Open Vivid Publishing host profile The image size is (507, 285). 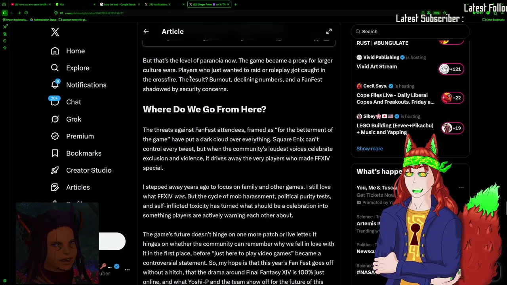point(381,57)
